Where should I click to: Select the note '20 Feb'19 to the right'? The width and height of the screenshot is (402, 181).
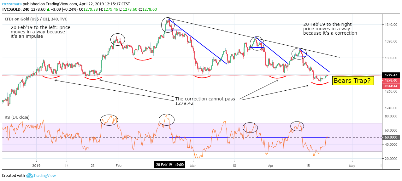(x=330, y=29)
